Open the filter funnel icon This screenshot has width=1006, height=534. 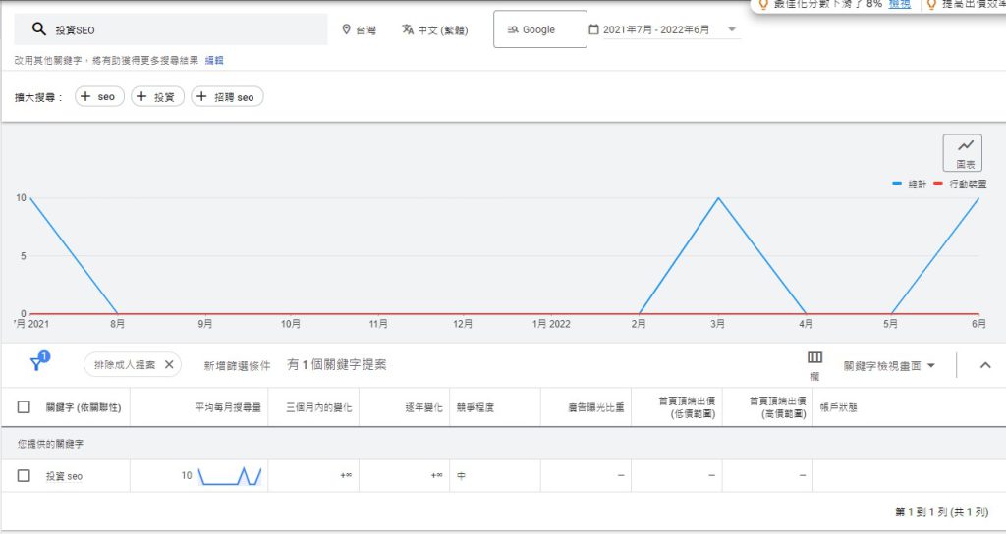click(38, 363)
